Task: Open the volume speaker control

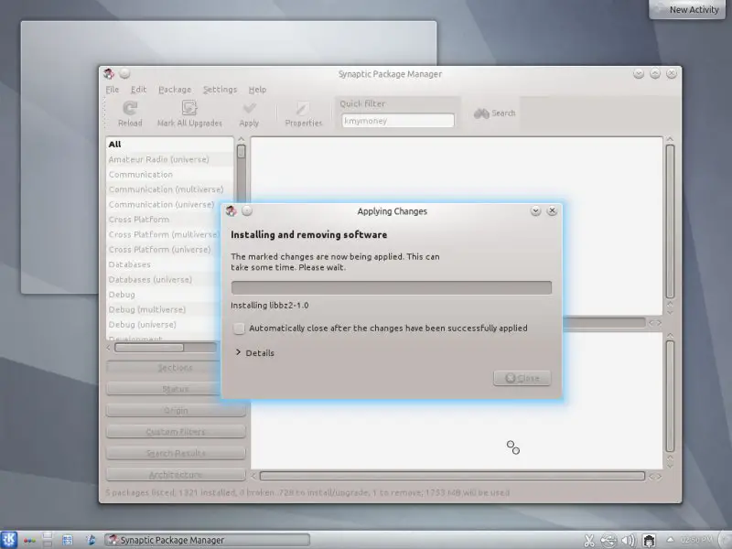Action: [x=629, y=540]
